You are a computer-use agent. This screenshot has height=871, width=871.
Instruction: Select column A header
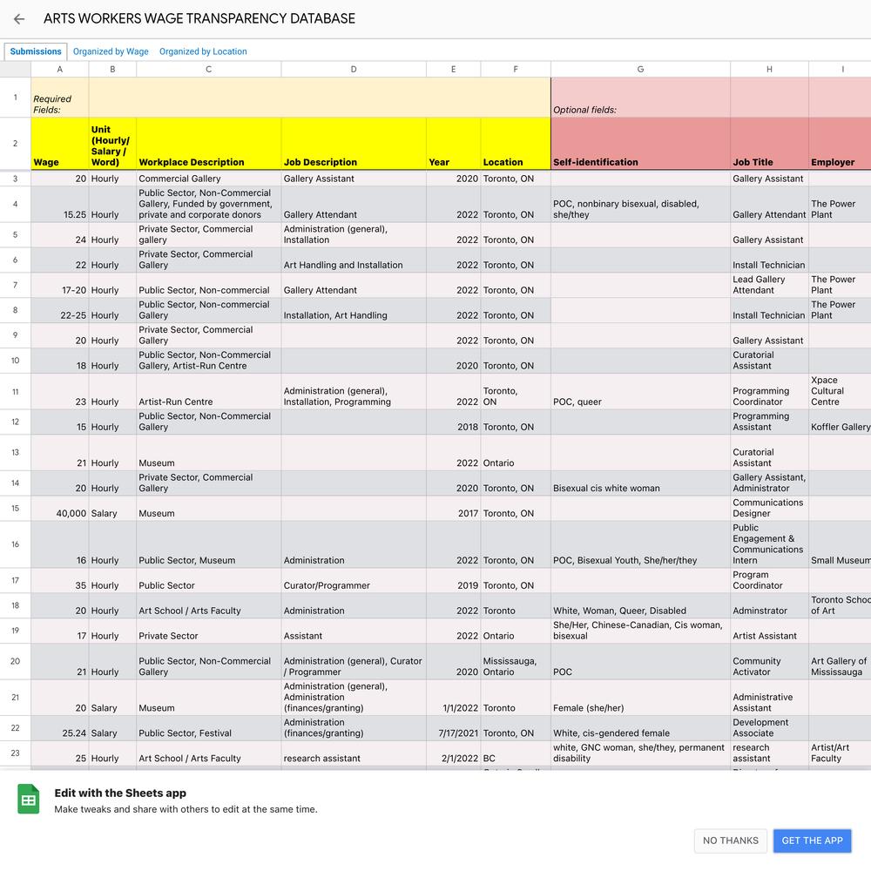59,70
